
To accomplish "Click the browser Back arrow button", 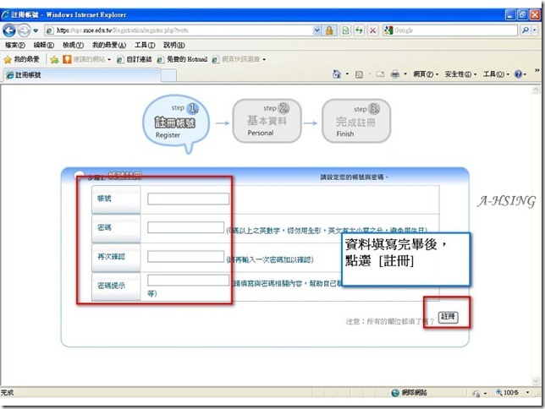I will coord(9,30).
